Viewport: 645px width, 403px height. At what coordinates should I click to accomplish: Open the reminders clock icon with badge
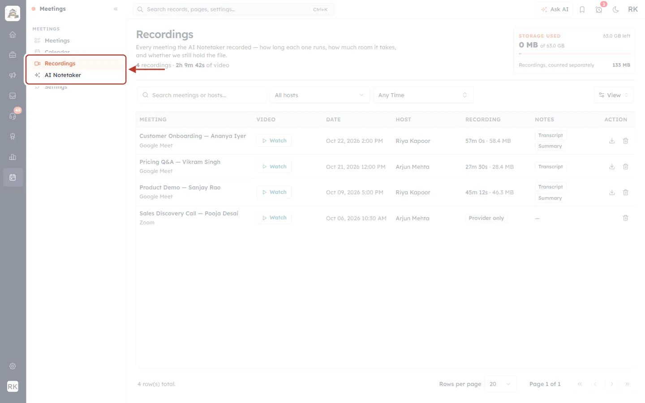tap(599, 9)
